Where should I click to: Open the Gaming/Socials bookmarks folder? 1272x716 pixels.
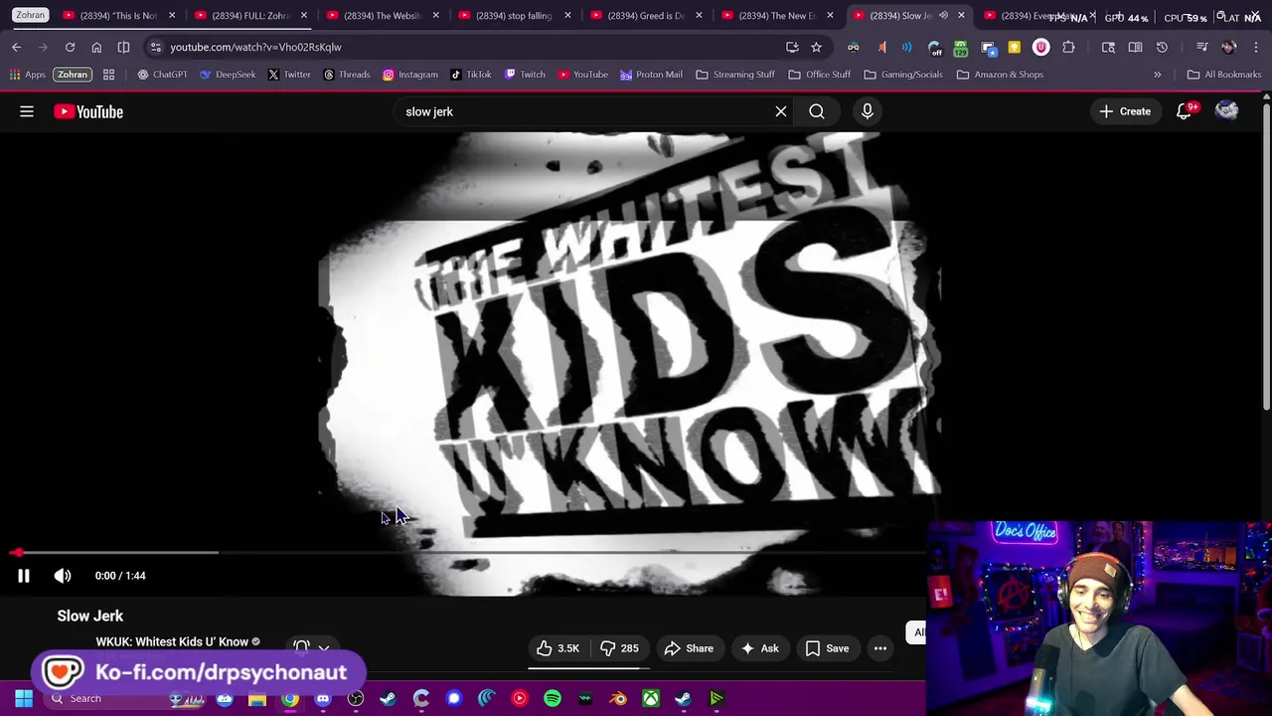(902, 75)
